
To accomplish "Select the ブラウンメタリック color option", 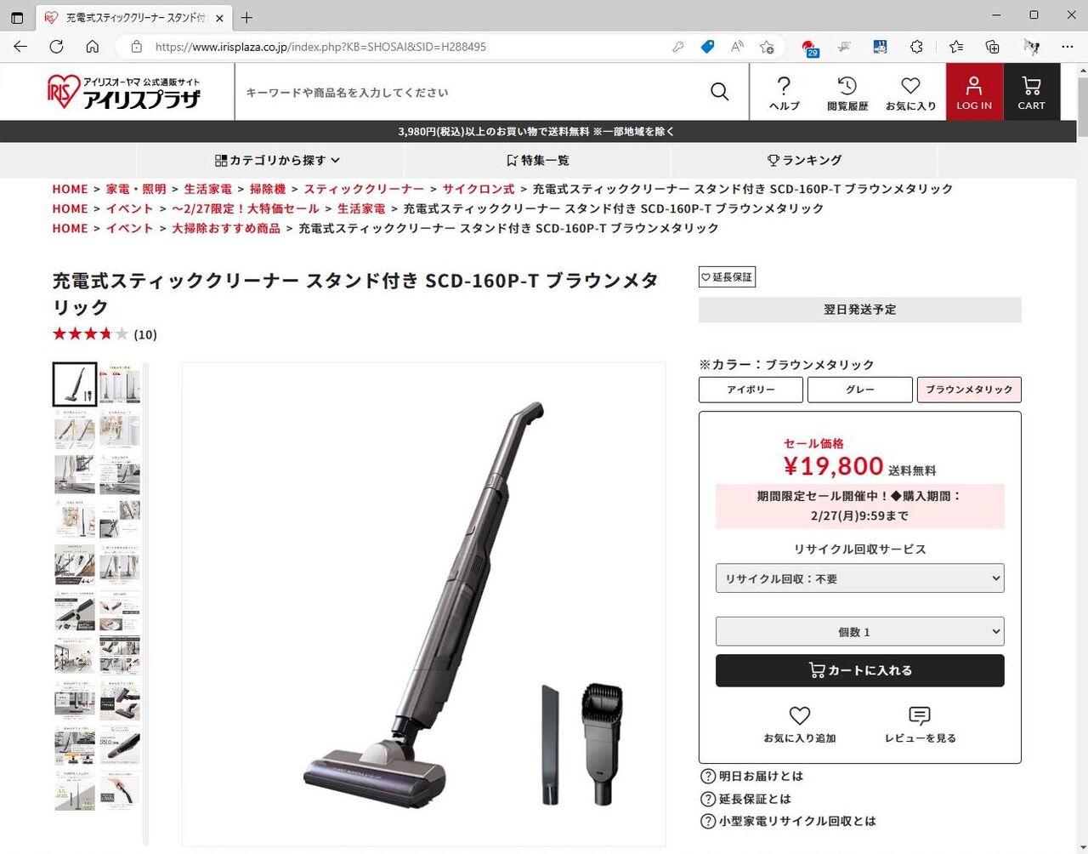I will [969, 390].
